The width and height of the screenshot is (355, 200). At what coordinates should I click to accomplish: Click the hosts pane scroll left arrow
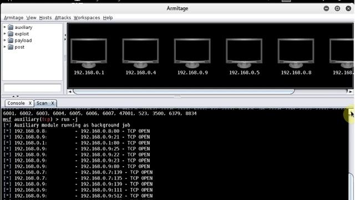click(70, 92)
